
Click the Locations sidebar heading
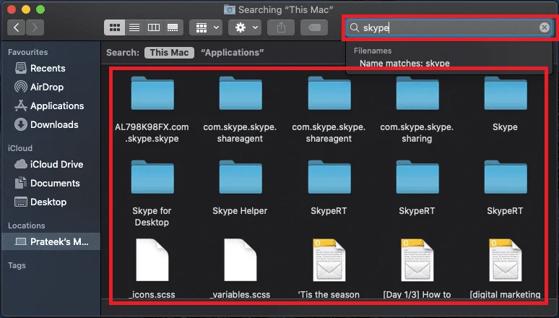(x=27, y=225)
